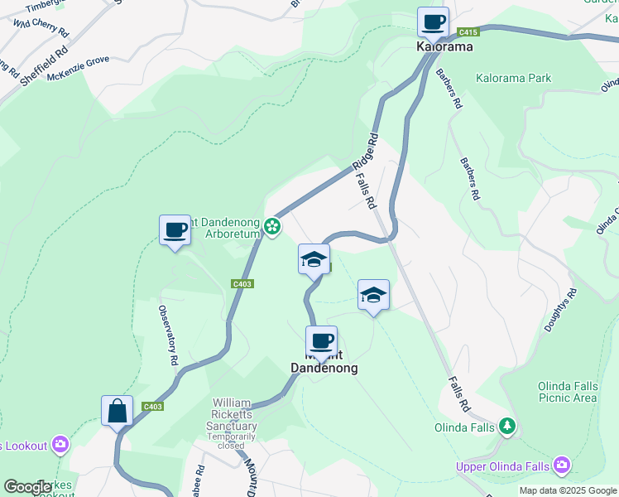Click the Map data ©2025 Google attribution
This screenshot has width=619, height=497.
click(568, 490)
